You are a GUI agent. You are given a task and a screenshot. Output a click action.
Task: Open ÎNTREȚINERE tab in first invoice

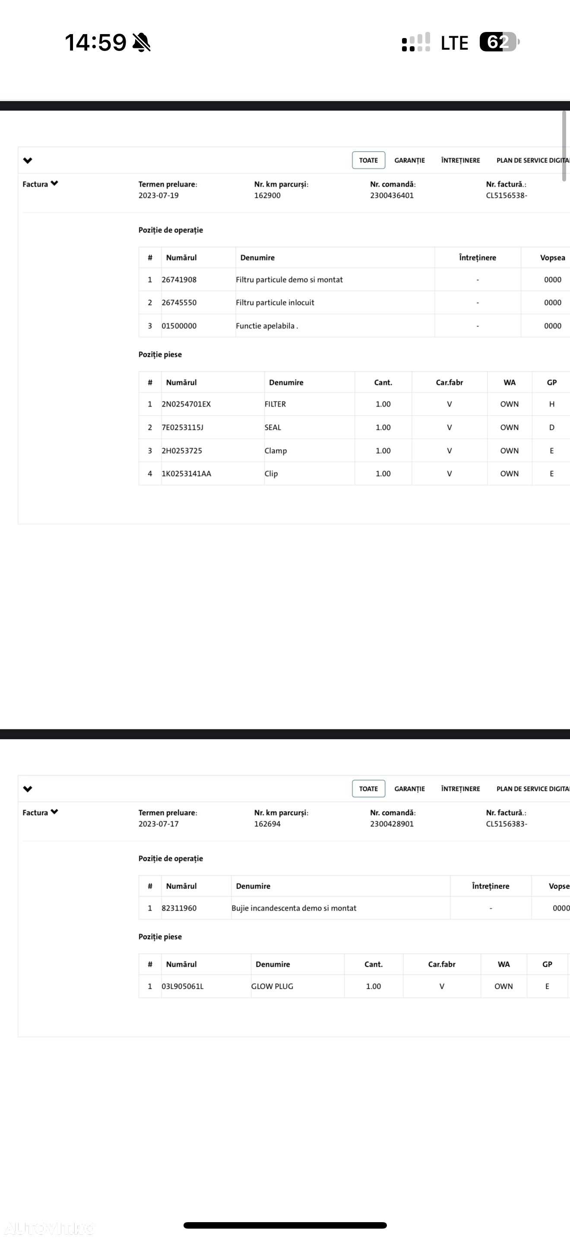pyautogui.click(x=460, y=160)
